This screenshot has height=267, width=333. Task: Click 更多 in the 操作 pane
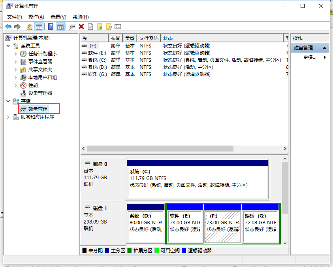tap(309, 57)
